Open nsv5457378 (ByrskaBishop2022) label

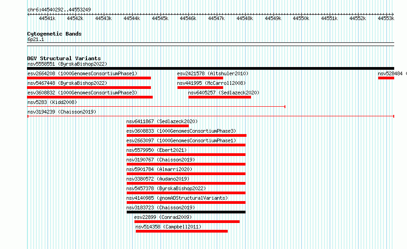point(166,188)
